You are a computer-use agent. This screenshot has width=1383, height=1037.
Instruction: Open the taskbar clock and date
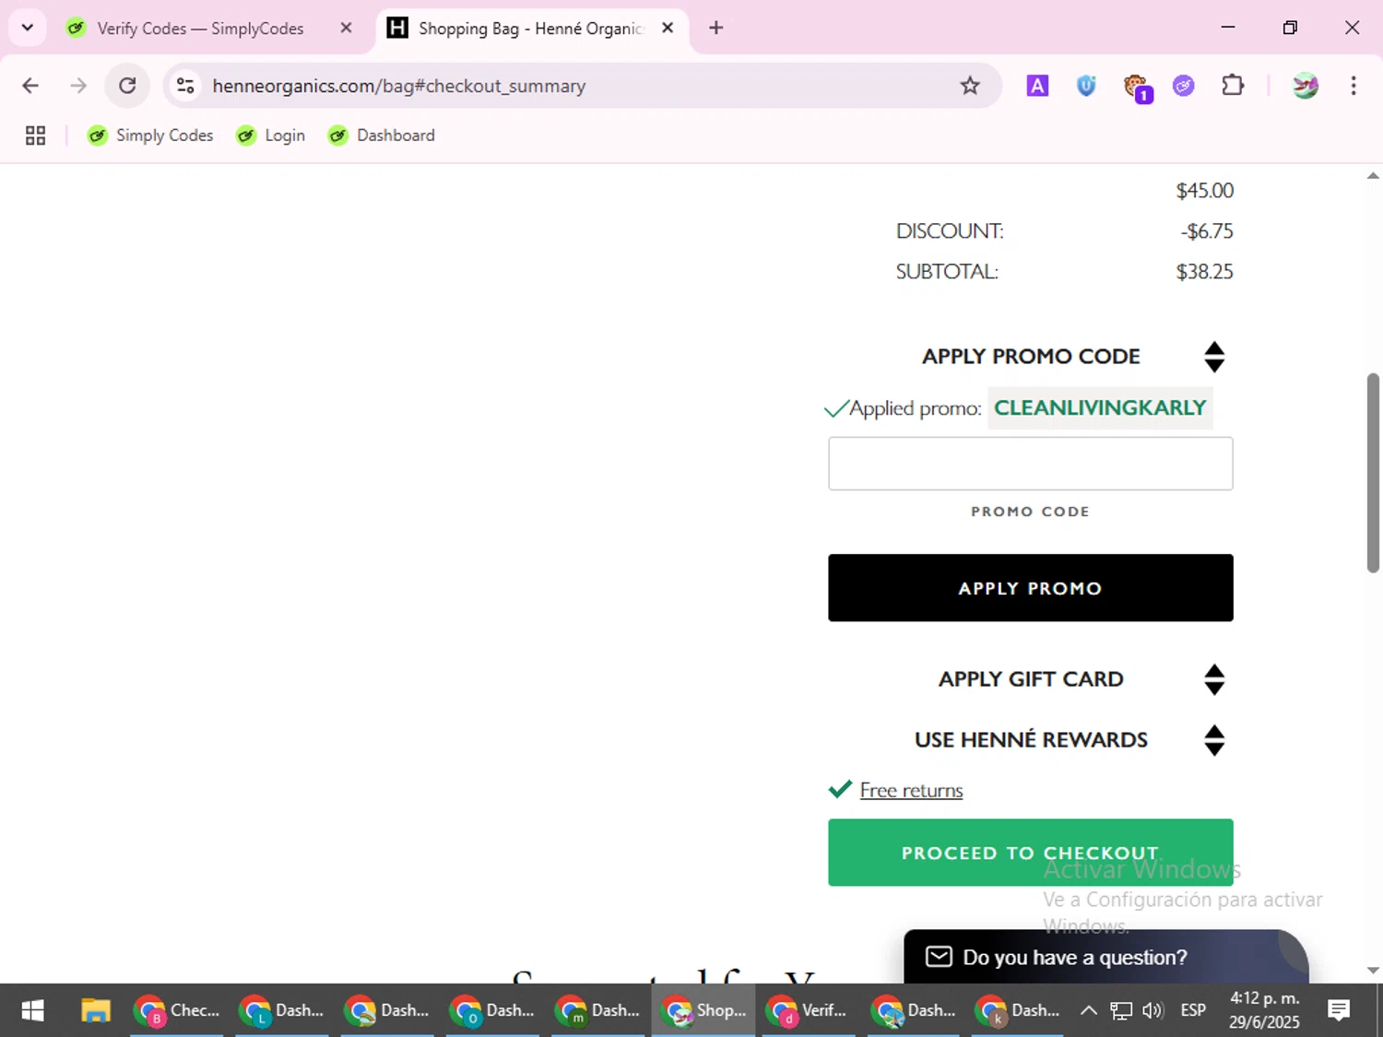[1264, 1010]
